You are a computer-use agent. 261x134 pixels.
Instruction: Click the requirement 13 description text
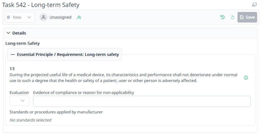pyautogui.click(x=123, y=78)
